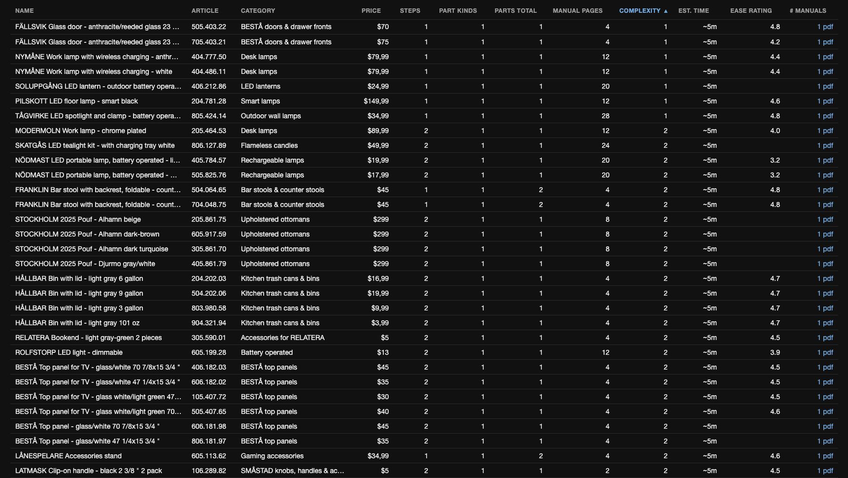Sort by the MANUAL PAGES header
Viewport: 848px width, 478px height.
(578, 10)
